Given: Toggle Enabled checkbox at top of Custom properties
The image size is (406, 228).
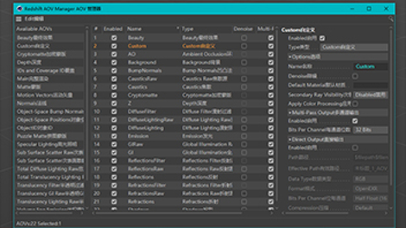Looking at the screenshot, I should coord(322,38).
